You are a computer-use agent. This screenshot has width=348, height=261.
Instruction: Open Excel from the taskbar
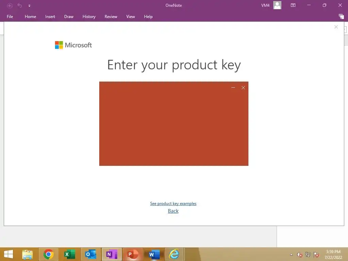[69, 254]
